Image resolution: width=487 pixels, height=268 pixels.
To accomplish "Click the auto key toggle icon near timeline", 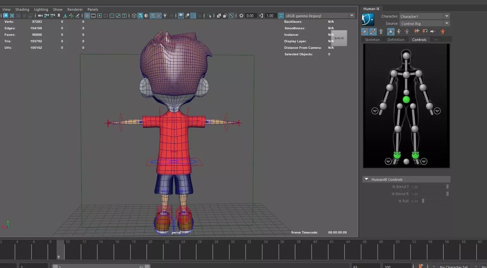I will [x=421, y=266].
